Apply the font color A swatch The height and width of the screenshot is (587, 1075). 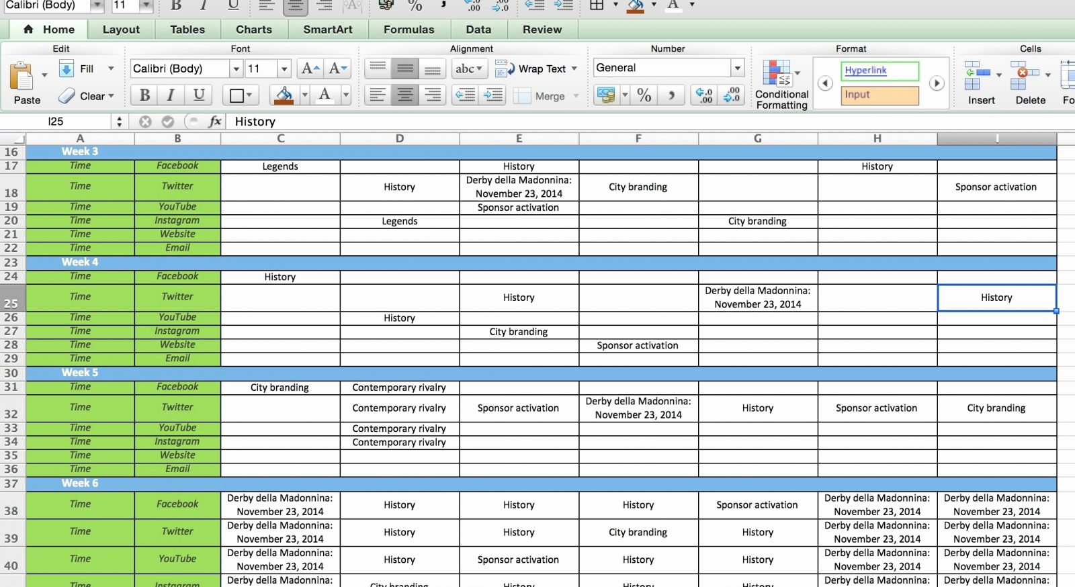click(325, 95)
